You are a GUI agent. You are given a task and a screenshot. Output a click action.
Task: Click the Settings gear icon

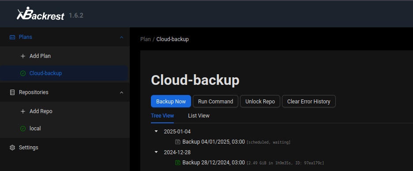[x=12, y=148]
